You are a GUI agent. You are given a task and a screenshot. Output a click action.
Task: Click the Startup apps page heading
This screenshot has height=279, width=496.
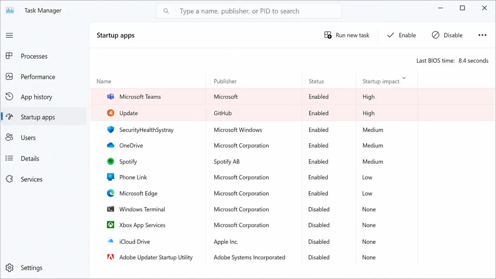pos(116,35)
